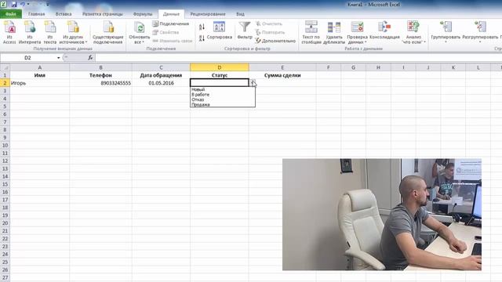Expand the Name Box dropdown arrow
502x282 pixels.
click(59, 58)
